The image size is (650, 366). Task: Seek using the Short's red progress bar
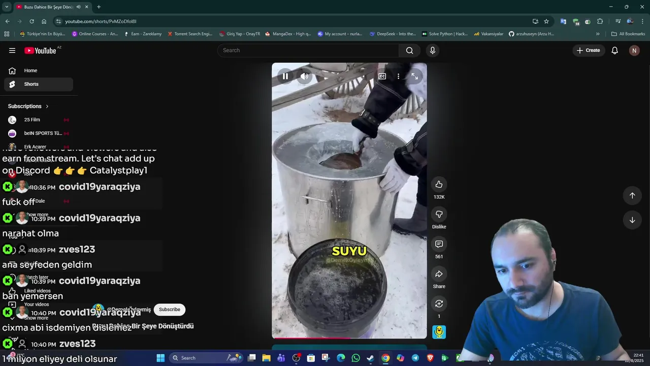click(349, 338)
